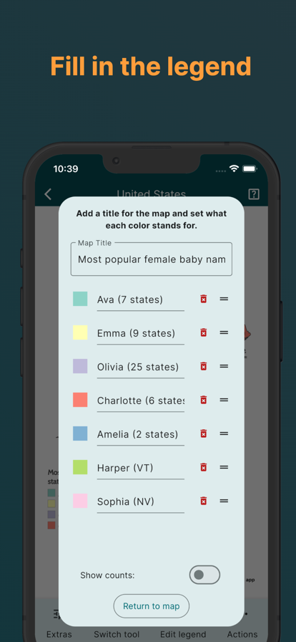Click the Return to map button
This screenshot has width=296, height=642.
[x=152, y=606]
